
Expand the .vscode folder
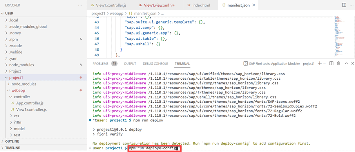43,46
